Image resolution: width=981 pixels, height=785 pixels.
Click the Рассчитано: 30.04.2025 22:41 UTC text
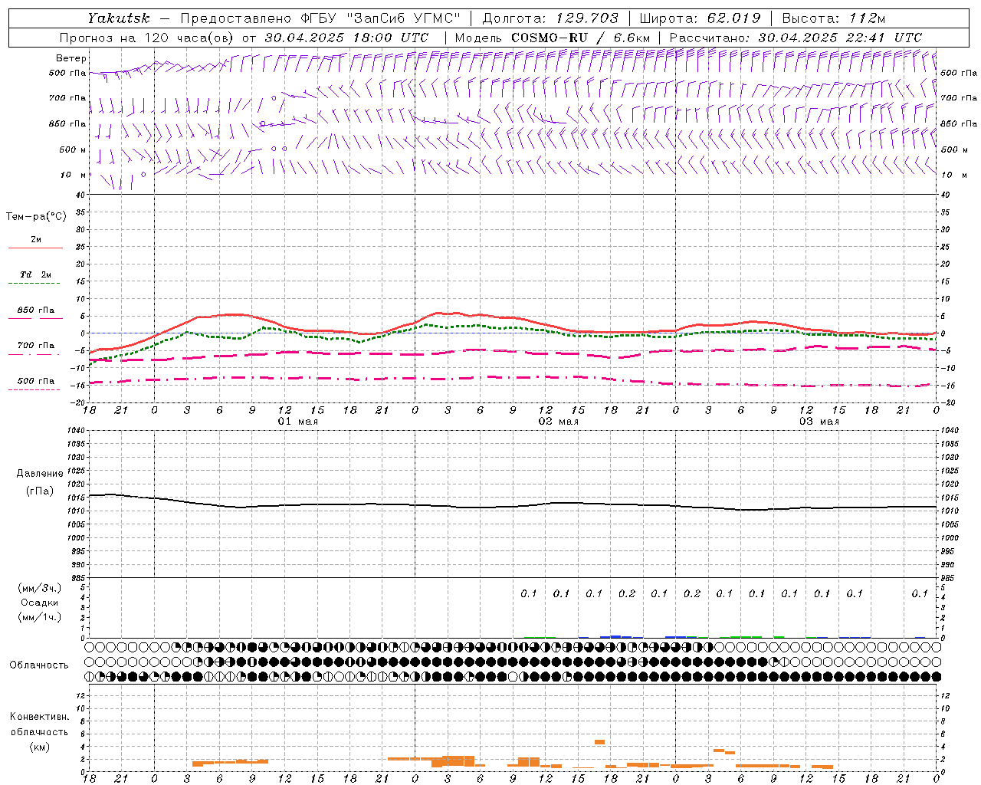coord(796,38)
